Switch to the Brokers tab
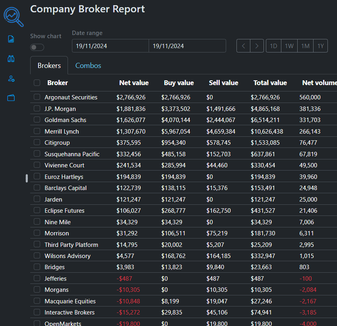This screenshot has width=337, height=326. [49, 65]
